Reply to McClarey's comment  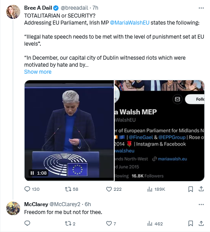point(27,223)
